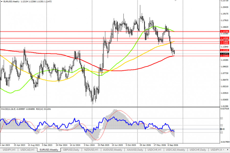230x153 pixels.
Task: Select the XAUUSD,Daily tab
Action: point(135,150)
